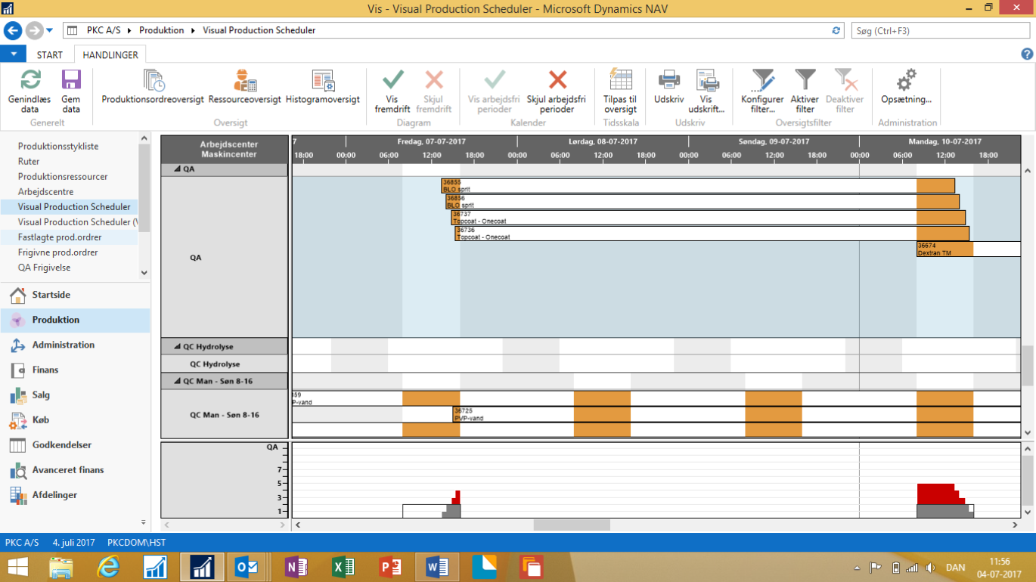The width and height of the screenshot is (1036, 582).
Task: Open Fastlagte prod.ordrer in the navigation list
Action: (60, 237)
